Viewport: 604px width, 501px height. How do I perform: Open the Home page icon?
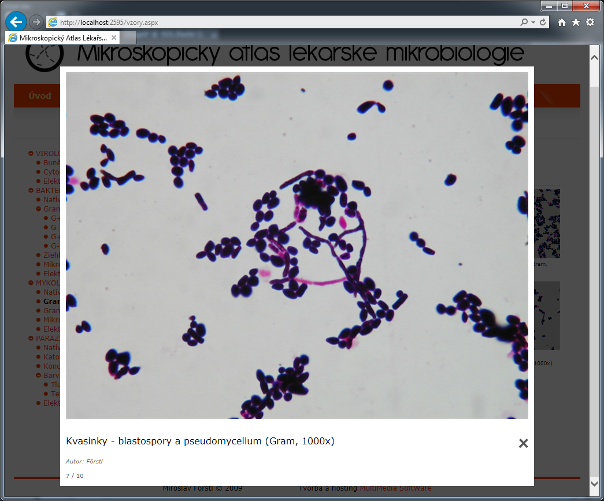tap(562, 23)
